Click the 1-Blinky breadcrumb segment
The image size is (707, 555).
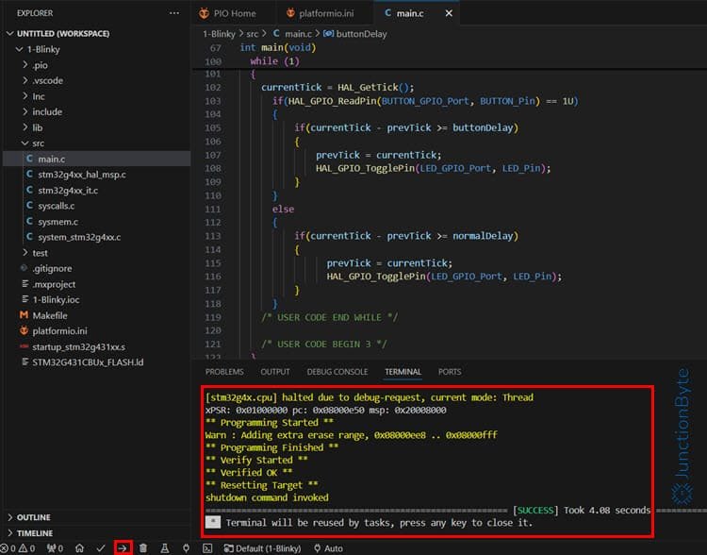(x=219, y=34)
